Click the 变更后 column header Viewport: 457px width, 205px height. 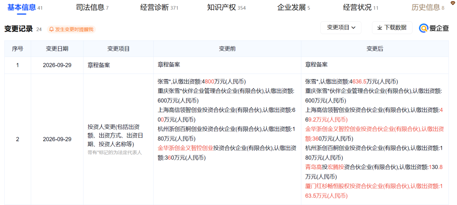click(x=375, y=49)
